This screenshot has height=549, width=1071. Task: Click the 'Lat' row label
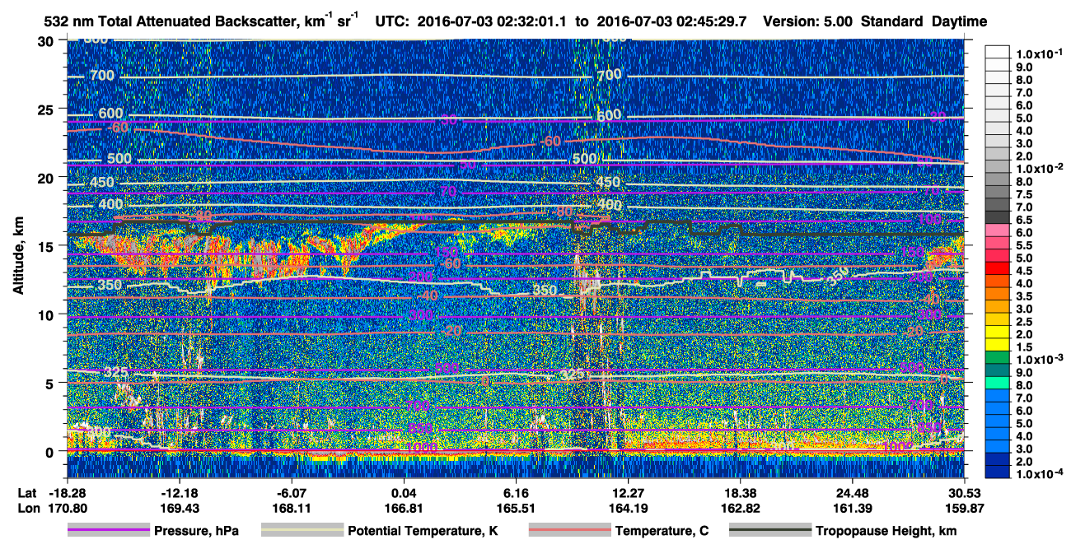click(26, 492)
